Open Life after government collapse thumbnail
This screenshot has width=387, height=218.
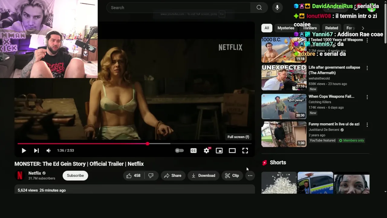click(284, 78)
